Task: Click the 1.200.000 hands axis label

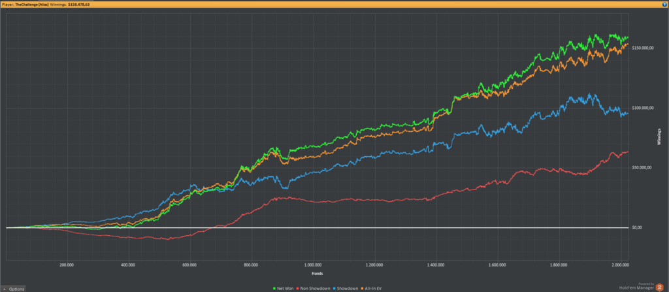Action: pyautogui.click(x=374, y=265)
